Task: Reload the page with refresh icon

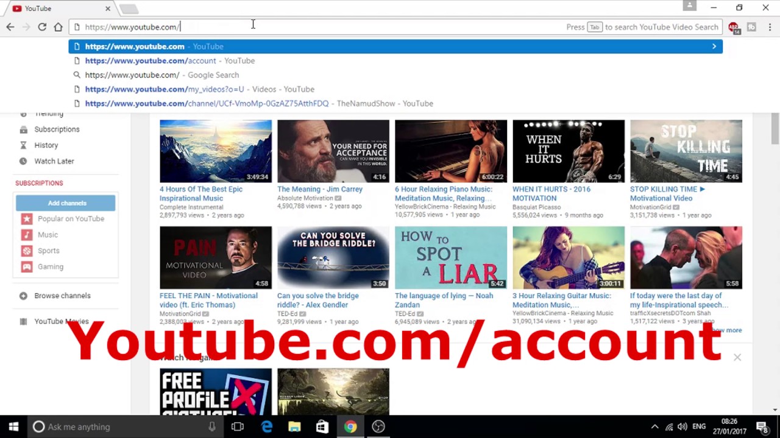Action: (x=42, y=27)
